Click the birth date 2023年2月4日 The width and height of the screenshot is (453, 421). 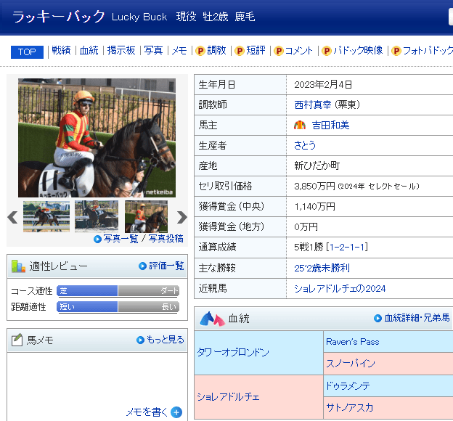click(x=323, y=85)
